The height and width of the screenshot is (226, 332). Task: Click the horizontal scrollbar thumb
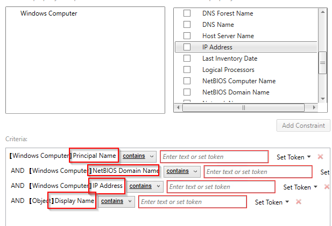click(x=244, y=108)
